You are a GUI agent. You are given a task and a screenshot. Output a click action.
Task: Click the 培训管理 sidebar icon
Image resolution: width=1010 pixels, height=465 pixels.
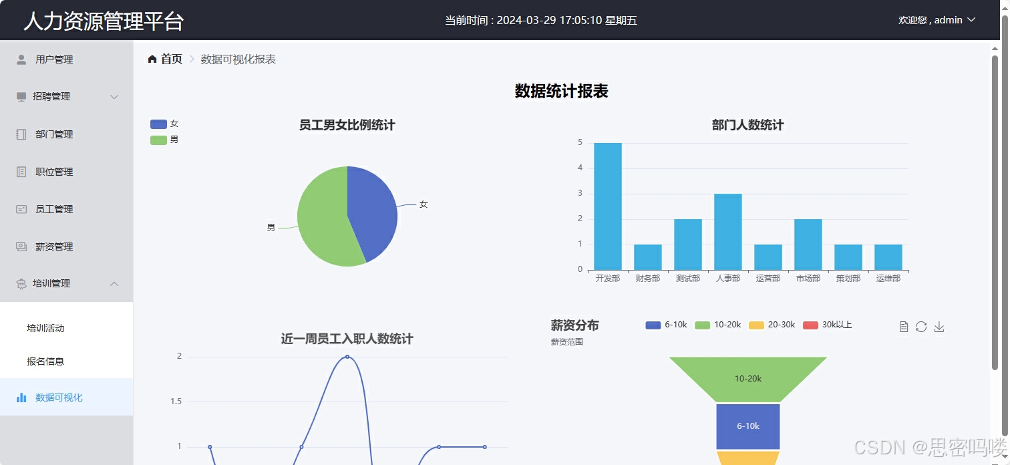click(21, 284)
